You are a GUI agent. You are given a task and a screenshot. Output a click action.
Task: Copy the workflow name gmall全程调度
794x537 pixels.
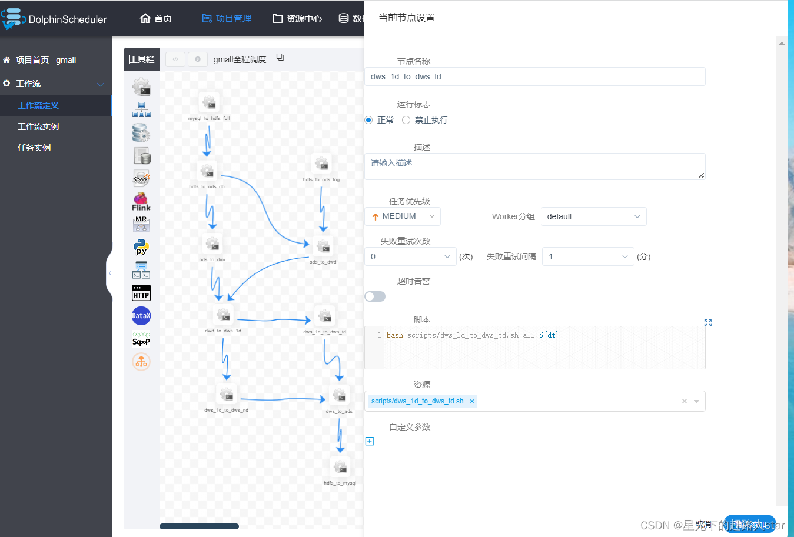tap(280, 58)
